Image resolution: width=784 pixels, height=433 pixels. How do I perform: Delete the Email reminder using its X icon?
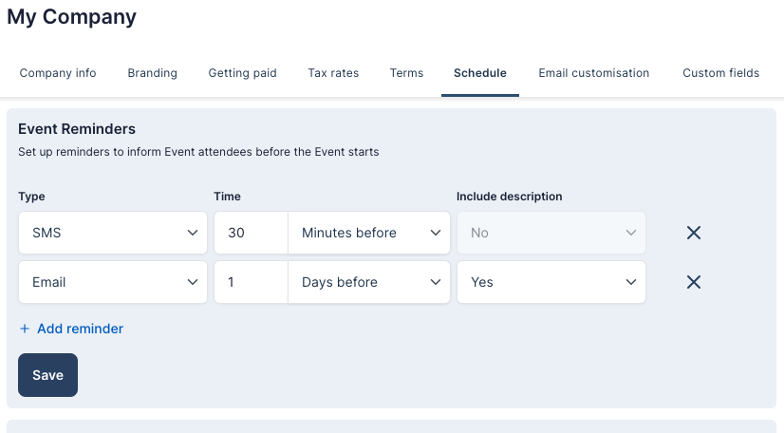693,282
